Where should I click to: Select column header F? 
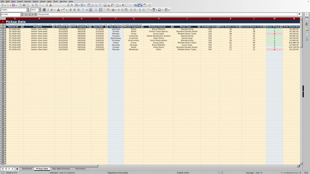click(116, 19)
